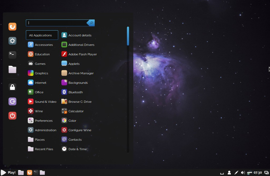Click the clock showing 07:30
This screenshot has height=176, width=270.
[x=258, y=173]
